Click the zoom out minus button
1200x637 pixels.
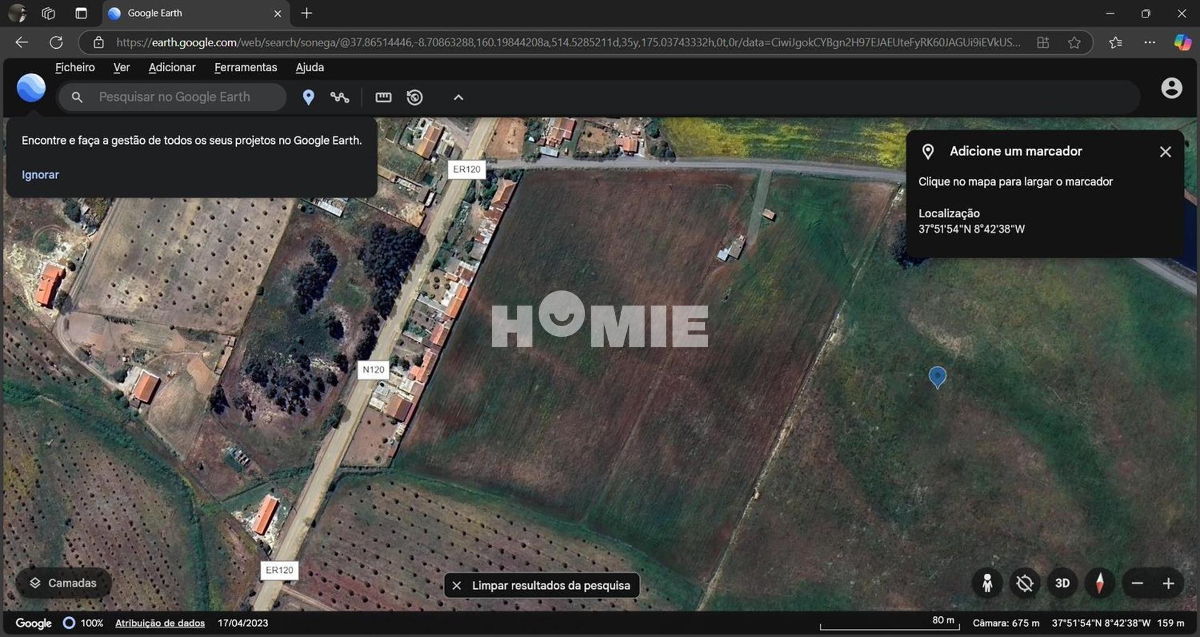(1137, 583)
